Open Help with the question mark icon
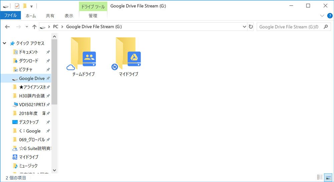 (x=330, y=16)
